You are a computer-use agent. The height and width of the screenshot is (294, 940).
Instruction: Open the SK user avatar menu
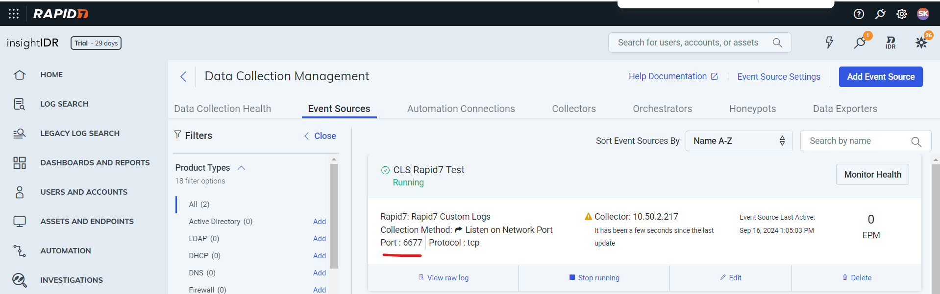923,14
